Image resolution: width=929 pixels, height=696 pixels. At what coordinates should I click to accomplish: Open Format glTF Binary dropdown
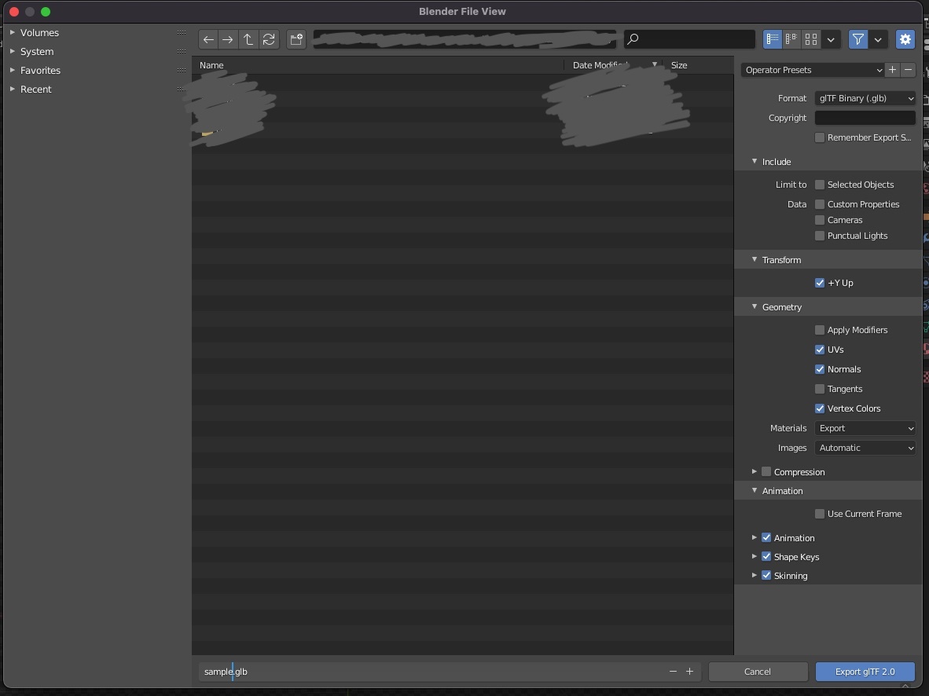[x=865, y=98]
